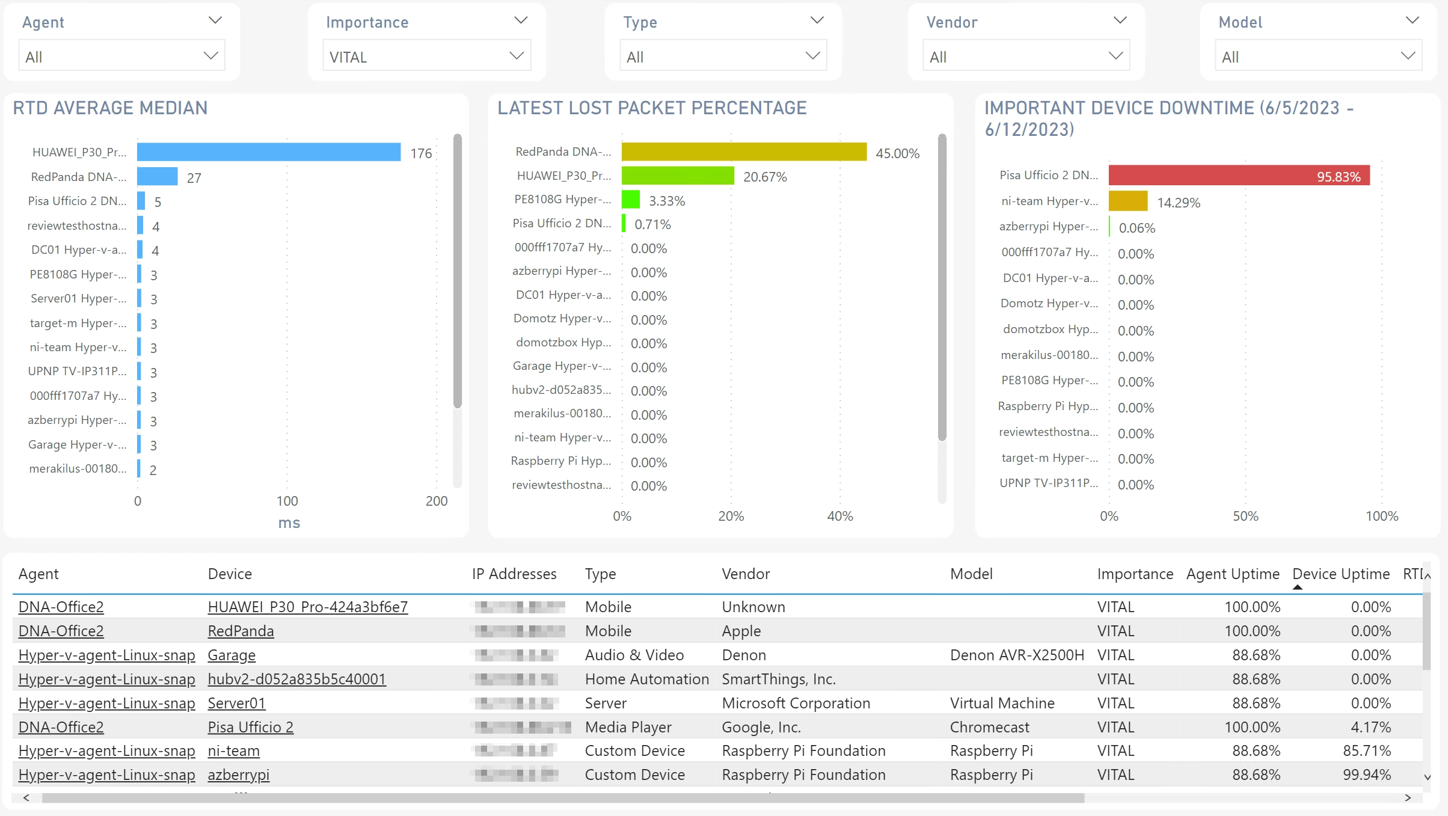Open the Vendor 'All' dropdown
Viewport: 1448px width, 816px height.
1026,56
